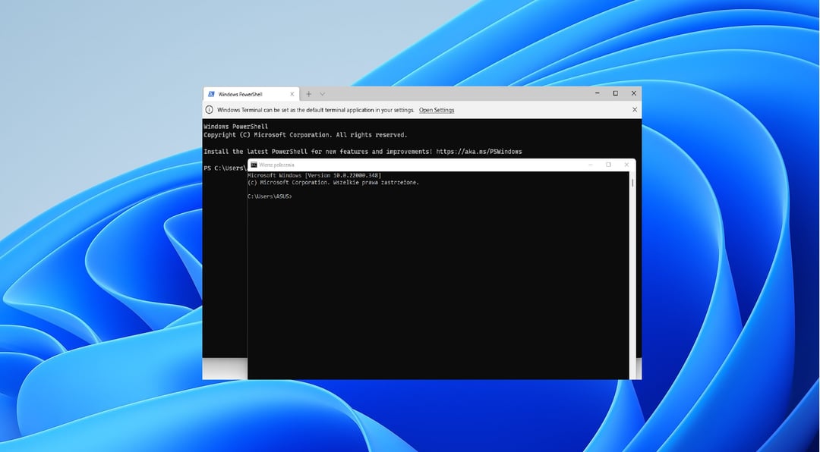Viewport: 820px width, 452px height.
Task: Open Settings from the banner link
Action: click(x=437, y=110)
